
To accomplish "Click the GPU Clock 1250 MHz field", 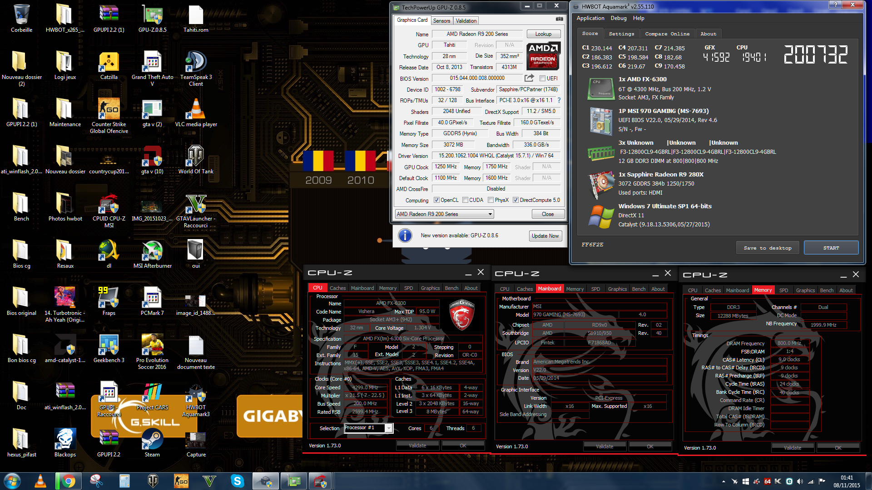I will [446, 167].
